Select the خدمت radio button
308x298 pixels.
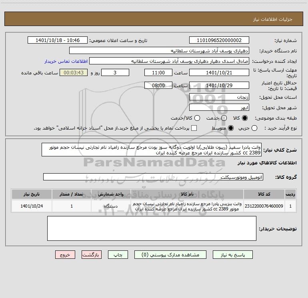[x=224, y=118]
